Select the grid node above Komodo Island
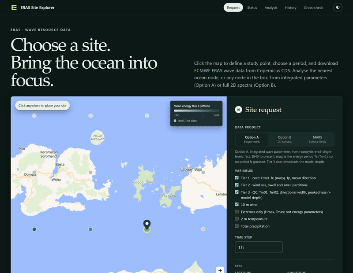The image size is (353, 273). point(147,172)
